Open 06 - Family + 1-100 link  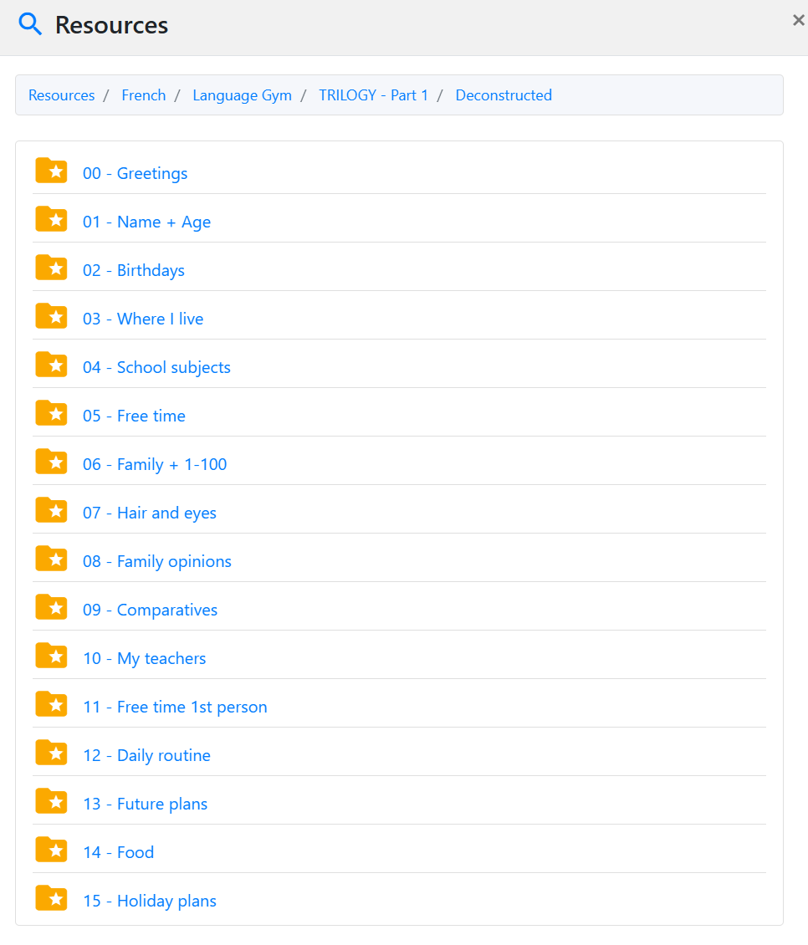[x=155, y=465]
